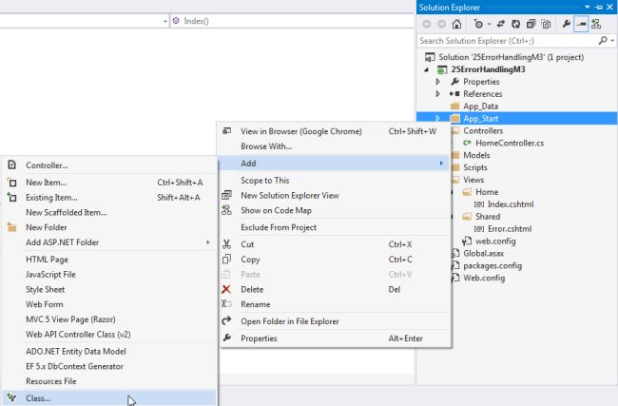Click the red Delete X icon
Screen dimensions: 618x406
pyautogui.click(x=226, y=289)
